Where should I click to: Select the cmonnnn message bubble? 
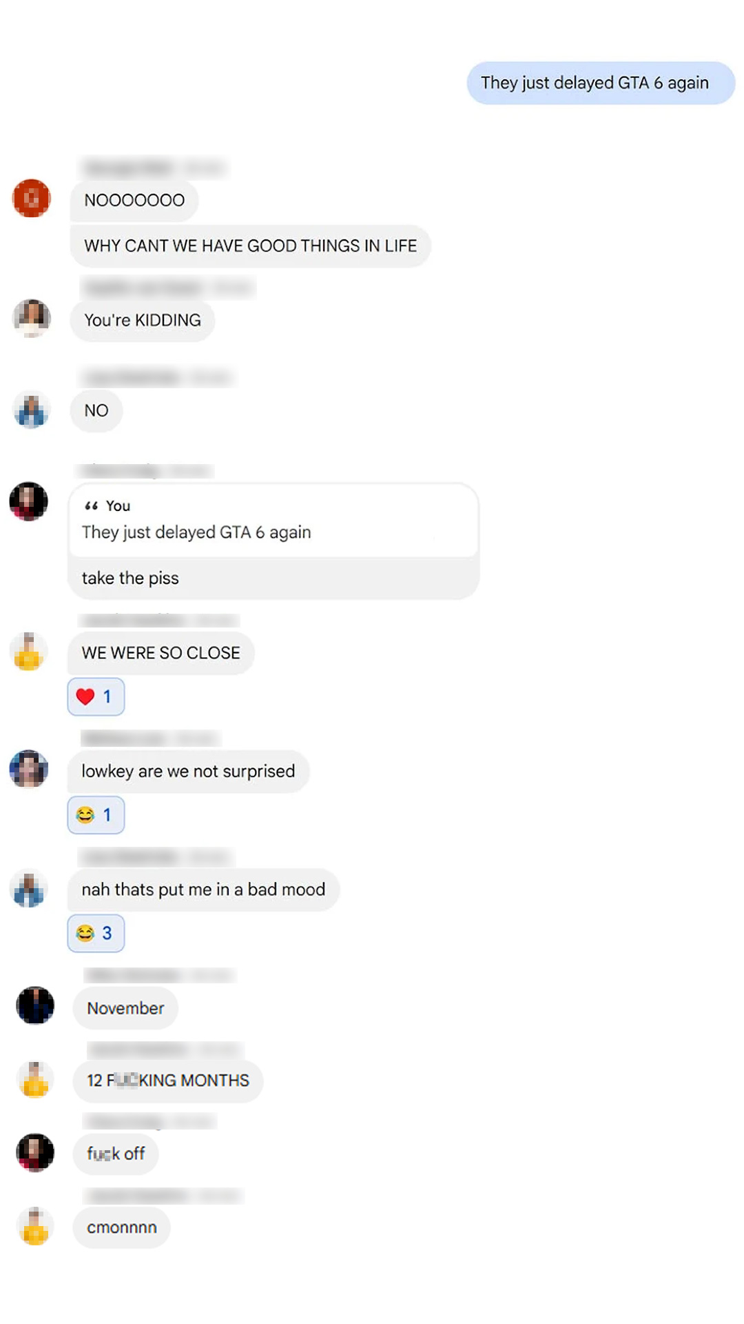pos(122,1227)
